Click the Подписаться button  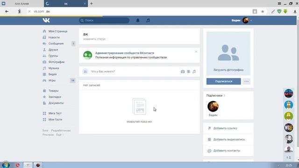pos(223,81)
